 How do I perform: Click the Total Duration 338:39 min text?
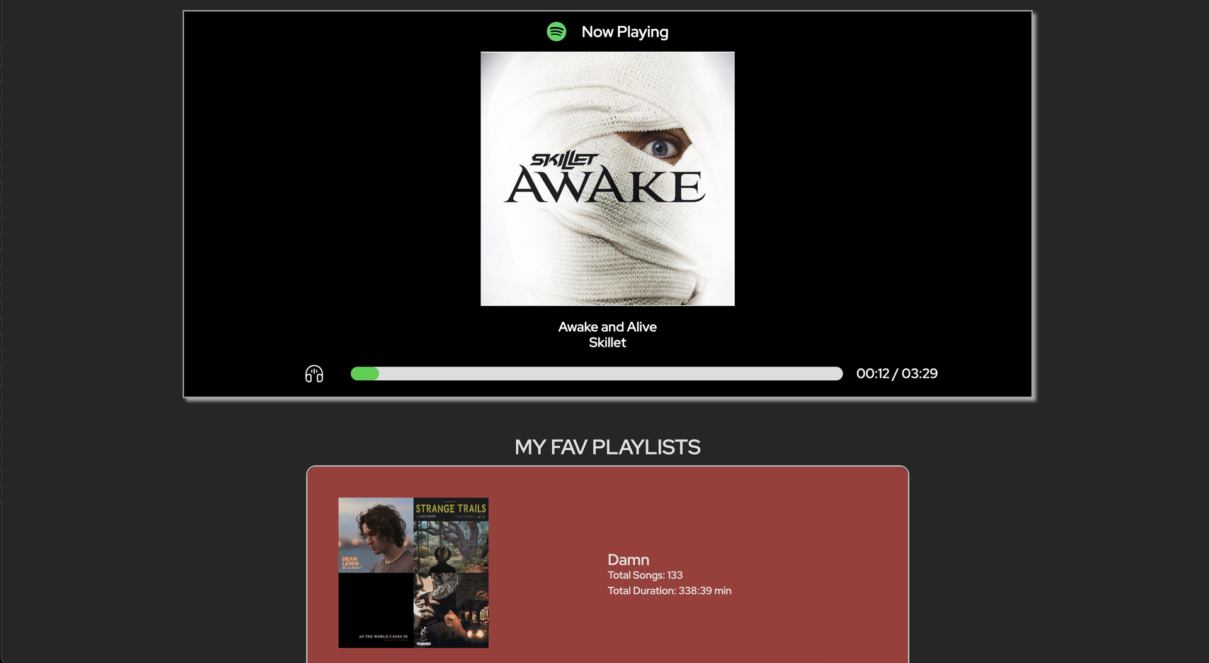669,591
